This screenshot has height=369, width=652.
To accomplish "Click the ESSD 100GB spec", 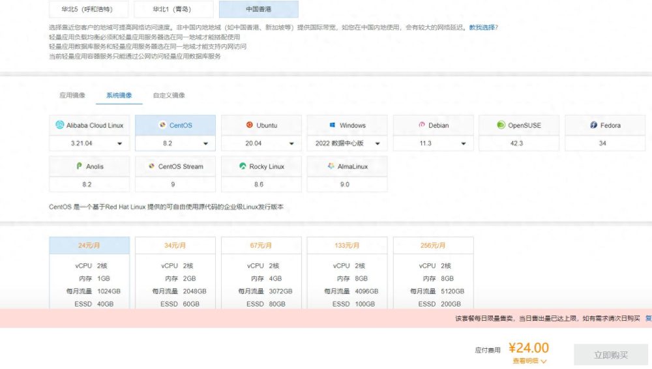I will coord(353,304).
